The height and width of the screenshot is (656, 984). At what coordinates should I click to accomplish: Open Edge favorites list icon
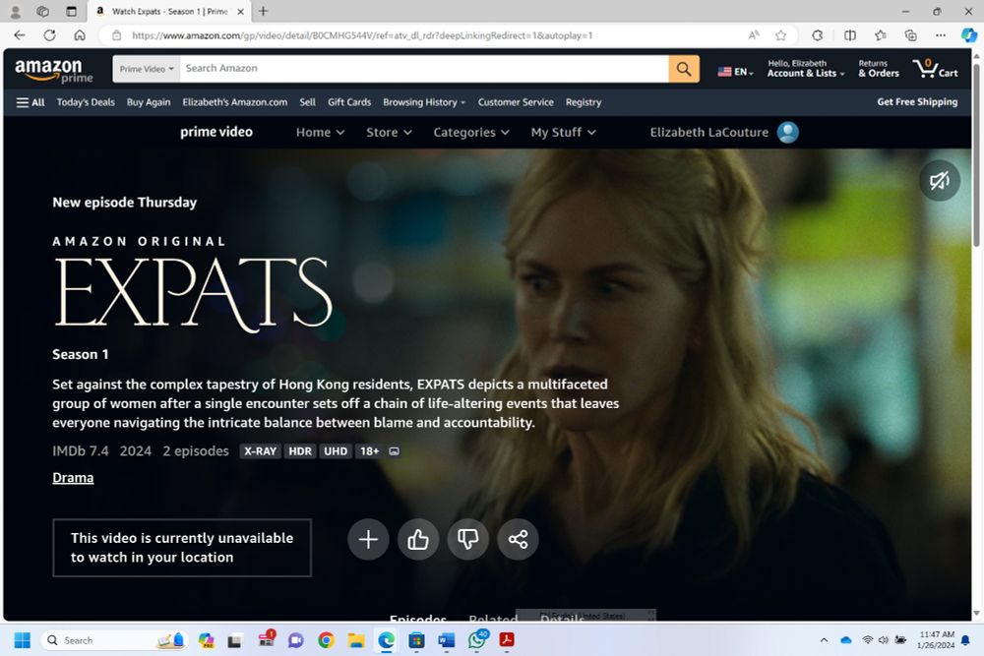[x=881, y=35]
